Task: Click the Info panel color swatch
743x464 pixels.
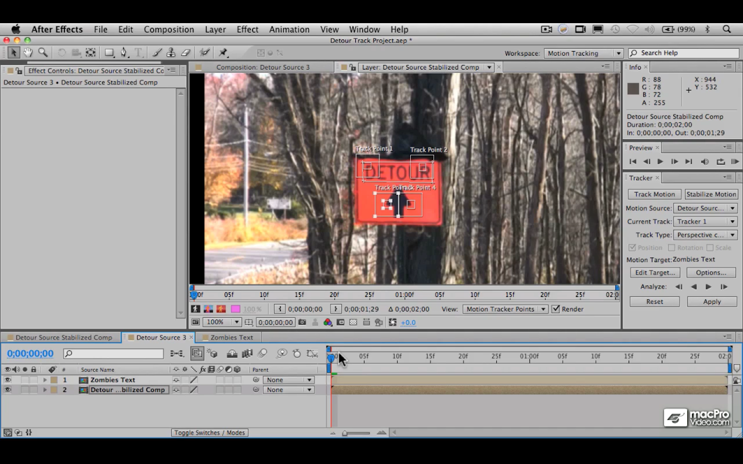Action: pyautogui.click(x=633, y=89)
